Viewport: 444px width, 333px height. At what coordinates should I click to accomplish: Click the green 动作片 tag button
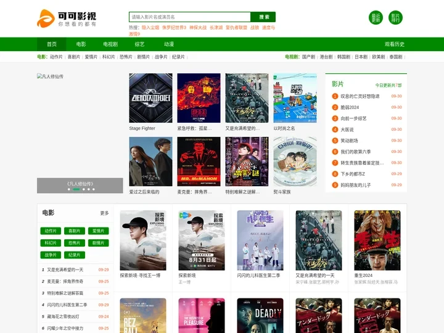click(51, 231)
